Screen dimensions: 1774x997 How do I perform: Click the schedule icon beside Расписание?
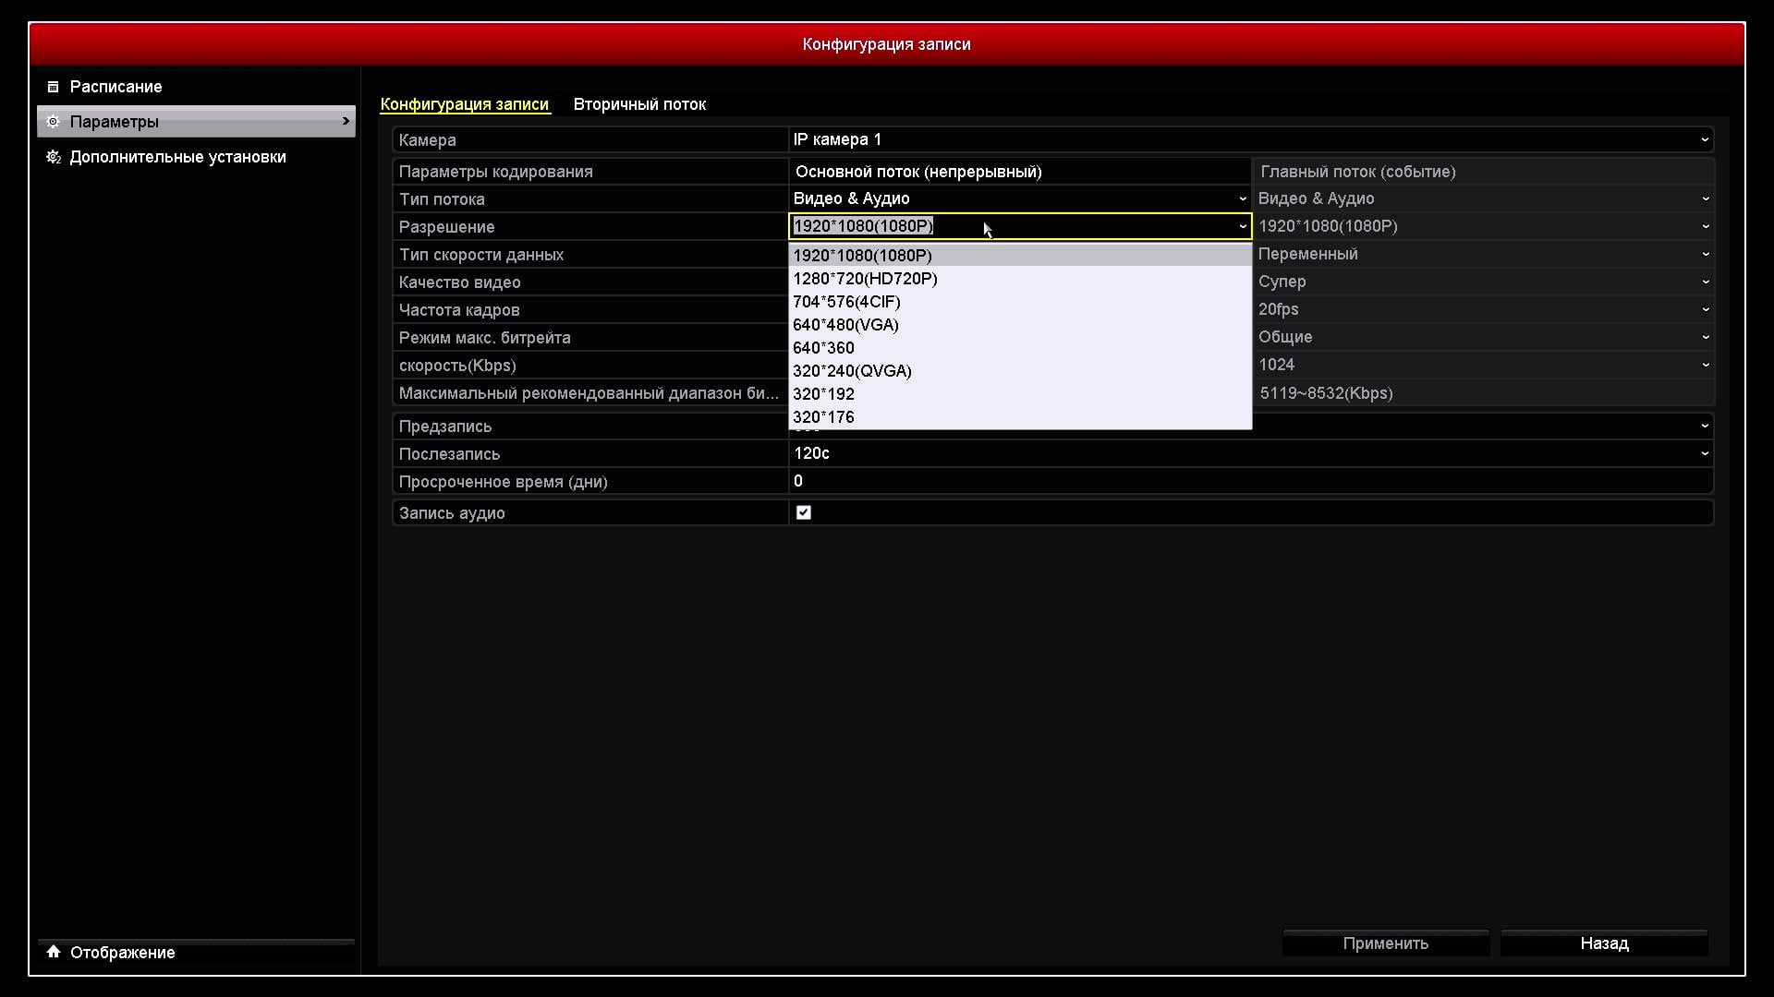[x=53, y=87]
